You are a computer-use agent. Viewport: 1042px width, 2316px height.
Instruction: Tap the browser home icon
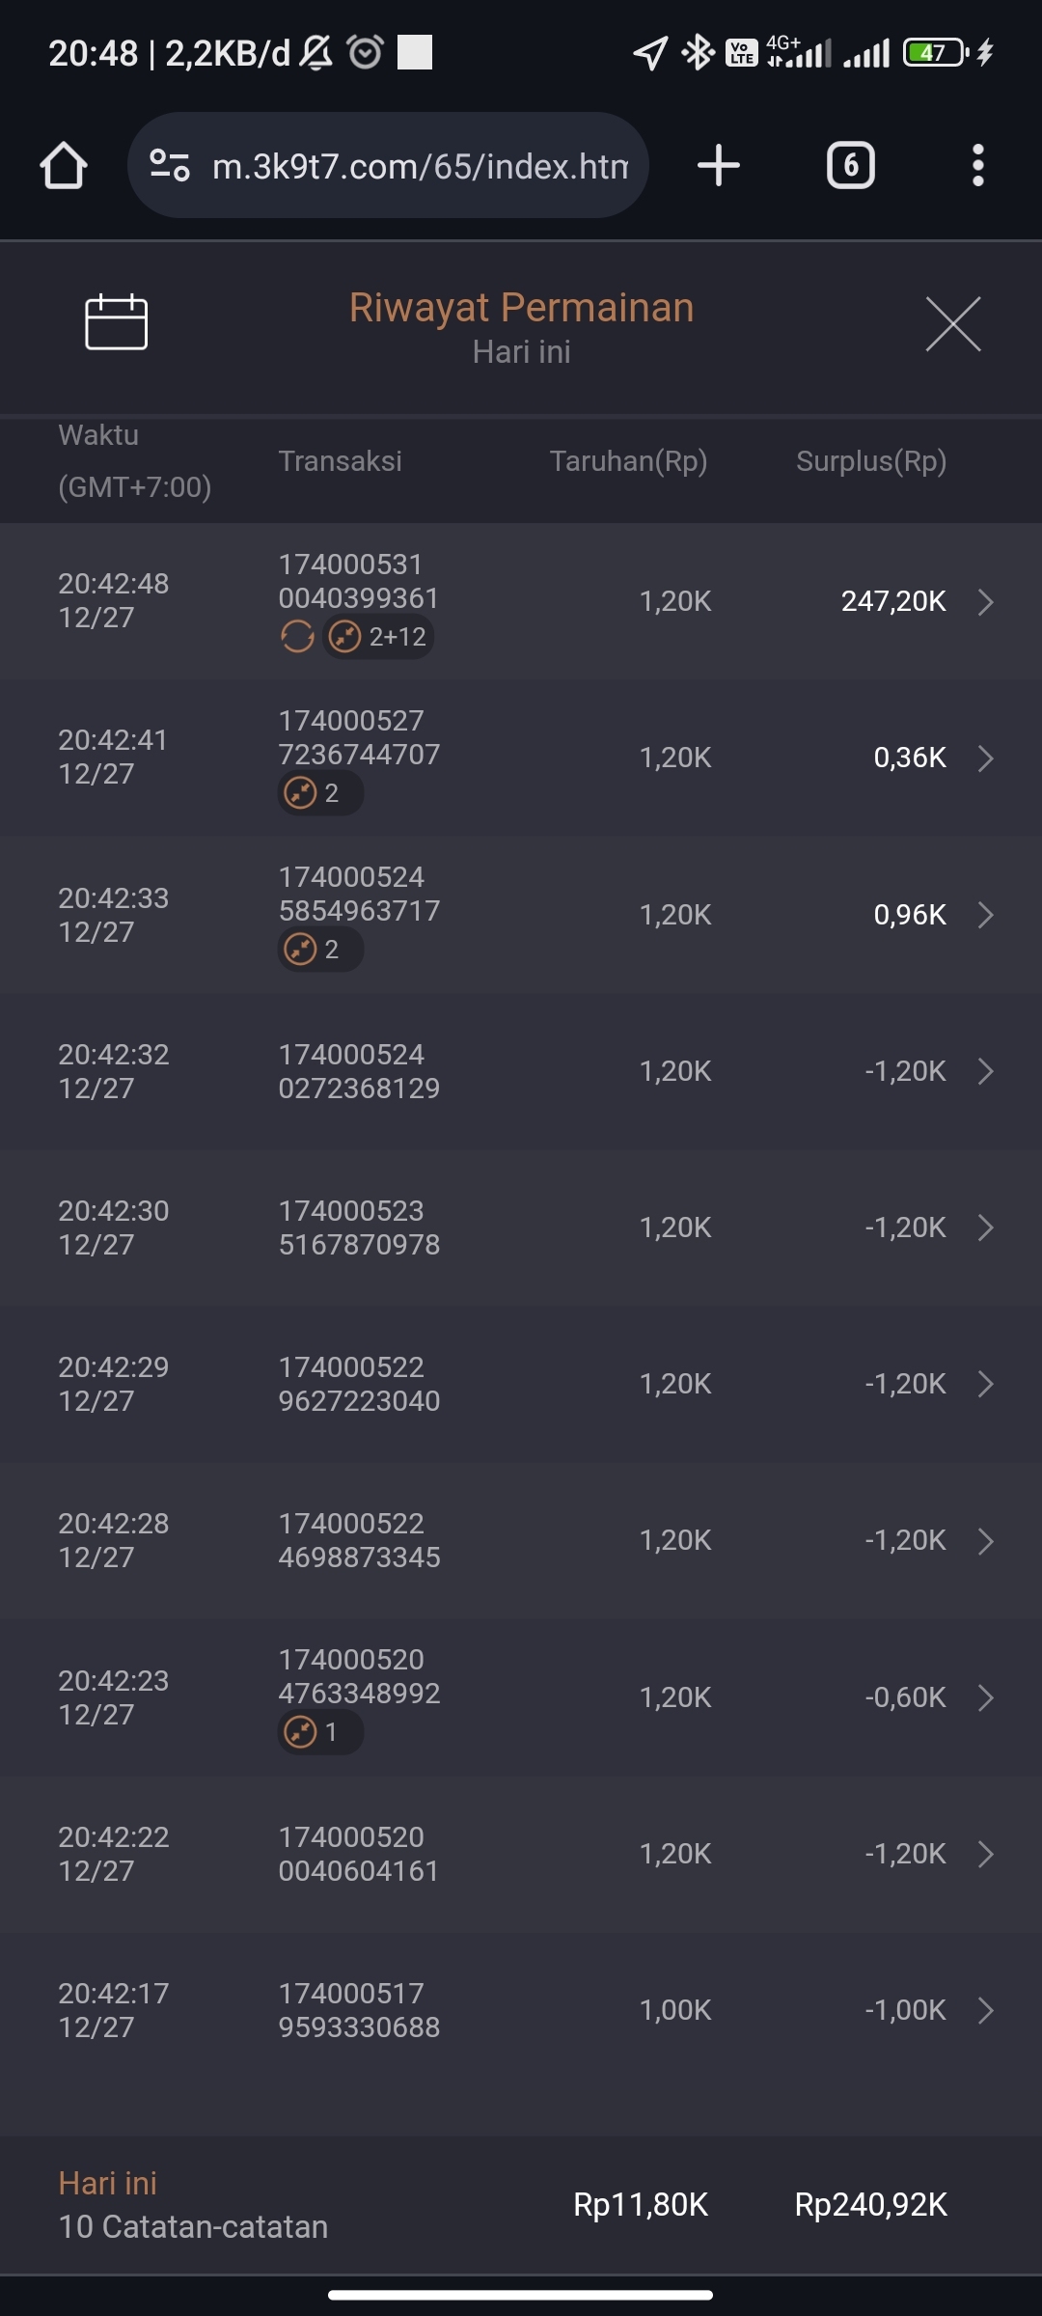(64, 166)
